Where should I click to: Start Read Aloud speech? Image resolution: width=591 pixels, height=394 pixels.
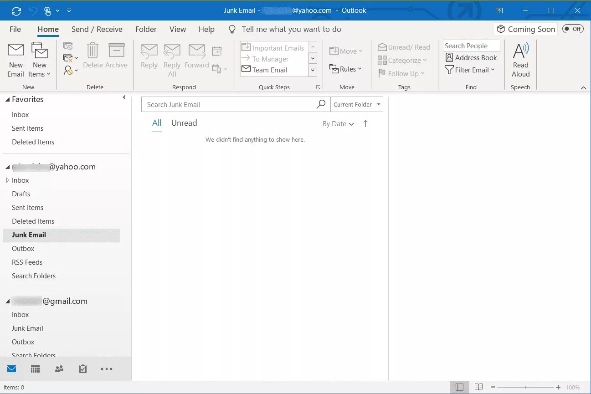(520, 61)
